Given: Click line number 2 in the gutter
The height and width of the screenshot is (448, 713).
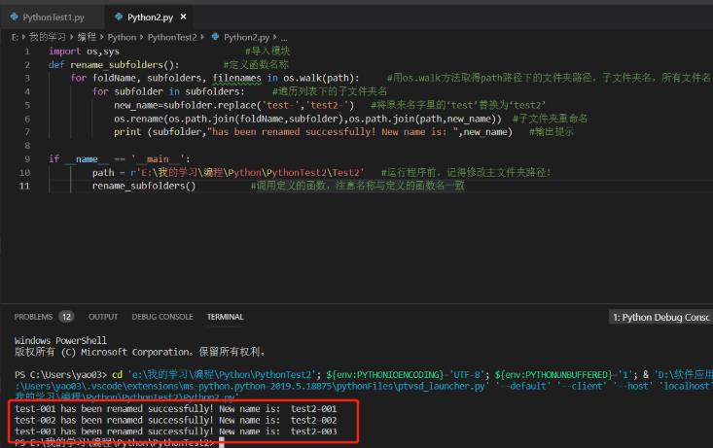Looking at the screenshot, I should [27, 65].
